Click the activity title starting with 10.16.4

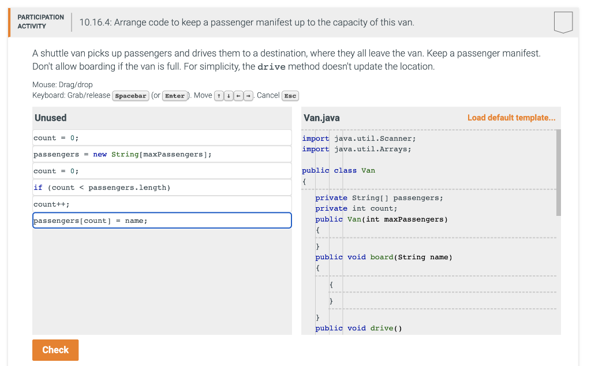[x=247, y=23]
